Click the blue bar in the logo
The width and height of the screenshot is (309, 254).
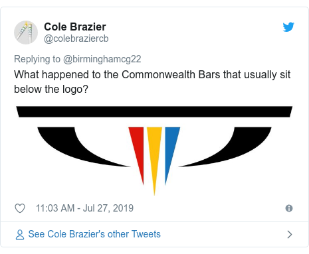(171, 151)
